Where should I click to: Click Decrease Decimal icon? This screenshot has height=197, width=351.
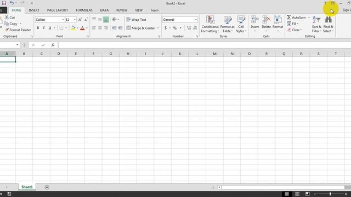pyautogui.click(x=195, y=28)
